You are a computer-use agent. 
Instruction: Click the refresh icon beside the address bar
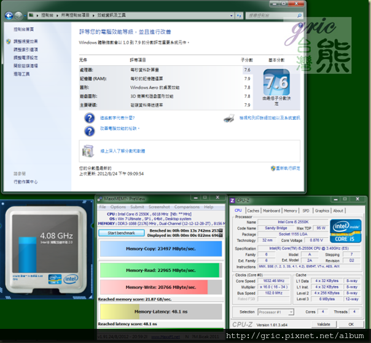coord(239,15)
